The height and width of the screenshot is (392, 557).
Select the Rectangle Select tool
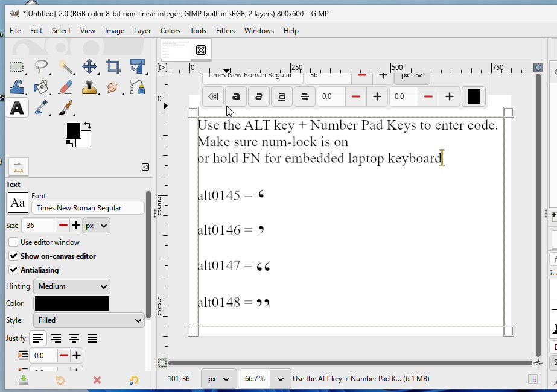point(17,66)
